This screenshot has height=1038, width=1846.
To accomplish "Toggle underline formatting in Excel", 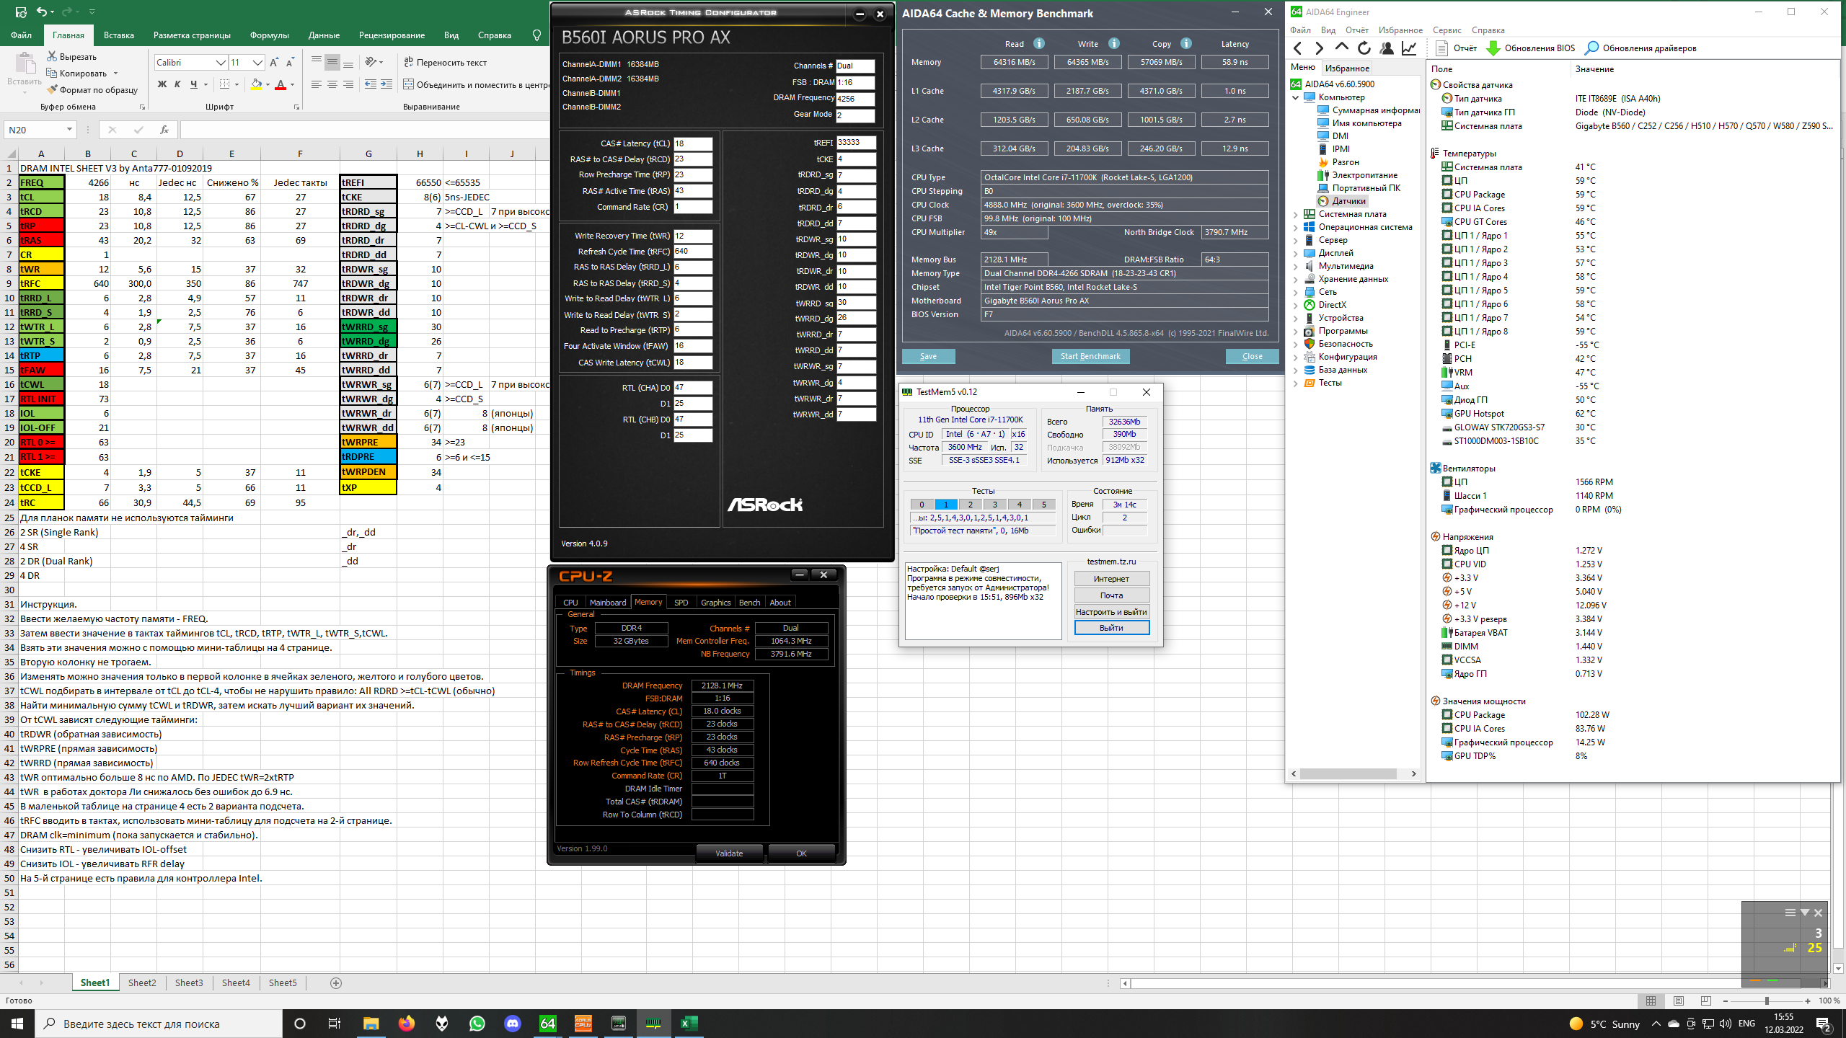I will click(193, 84).
